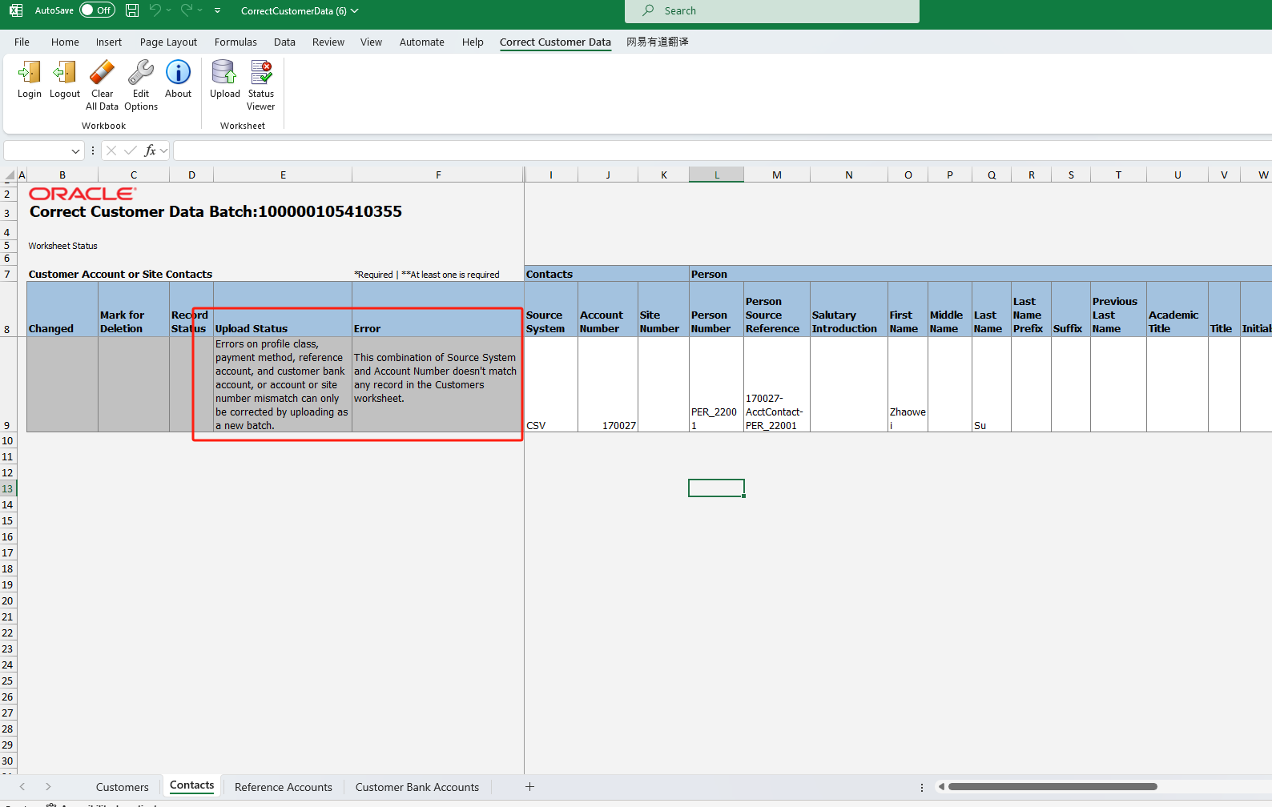Expand the Undo history dropdown
The height and width of the screenshot is (807, 1272).
pyautogui.click(x=168, y=10)
